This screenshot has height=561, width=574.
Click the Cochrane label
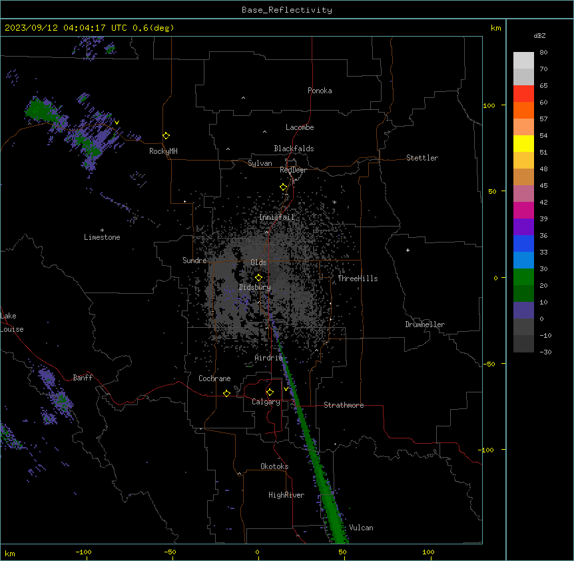click(x=214, y=378)
